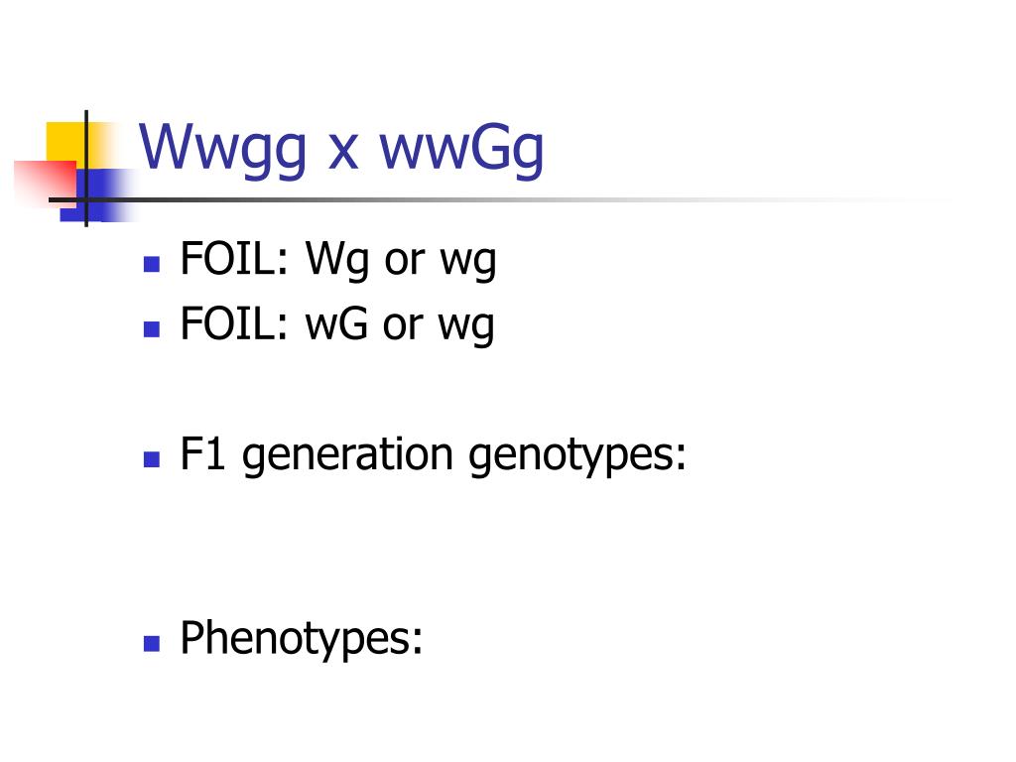Select the 'FOIL: Wg or wg' text line
This screenshot has height=762, width=1016.
pos(338,261)
